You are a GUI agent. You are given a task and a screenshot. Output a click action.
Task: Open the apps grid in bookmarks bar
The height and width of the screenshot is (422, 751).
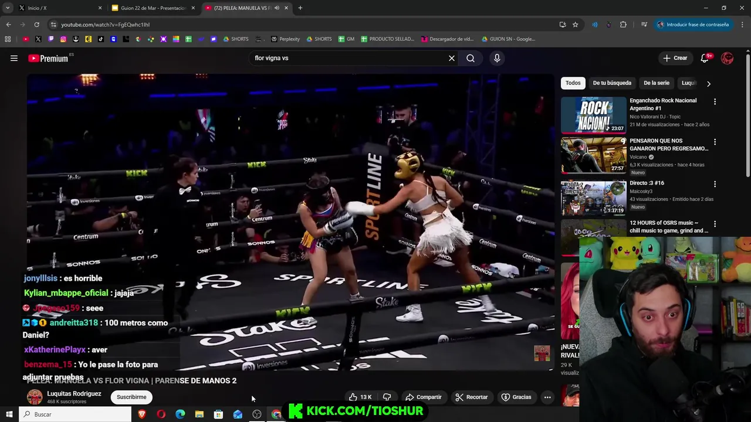coord(8,39)
